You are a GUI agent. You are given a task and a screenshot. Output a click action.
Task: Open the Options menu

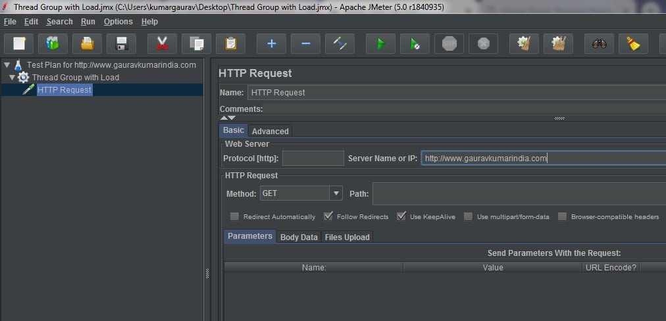coord(118,22)
